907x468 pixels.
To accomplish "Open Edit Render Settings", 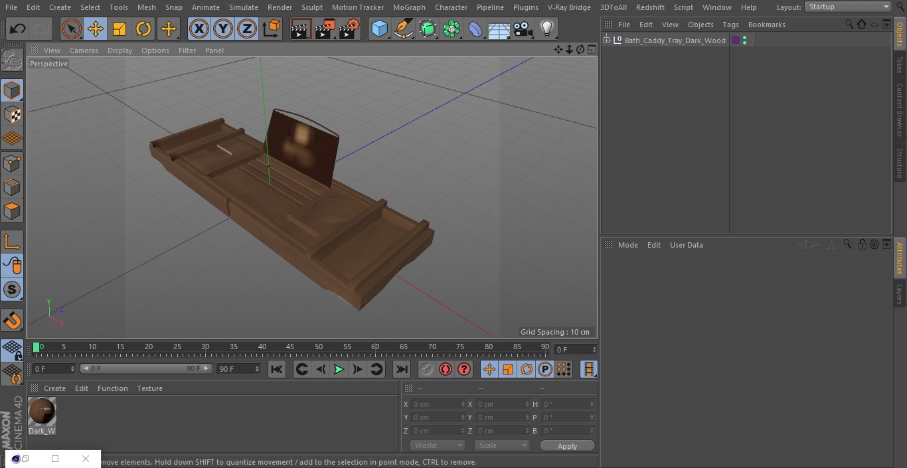I will click(349, 29).
